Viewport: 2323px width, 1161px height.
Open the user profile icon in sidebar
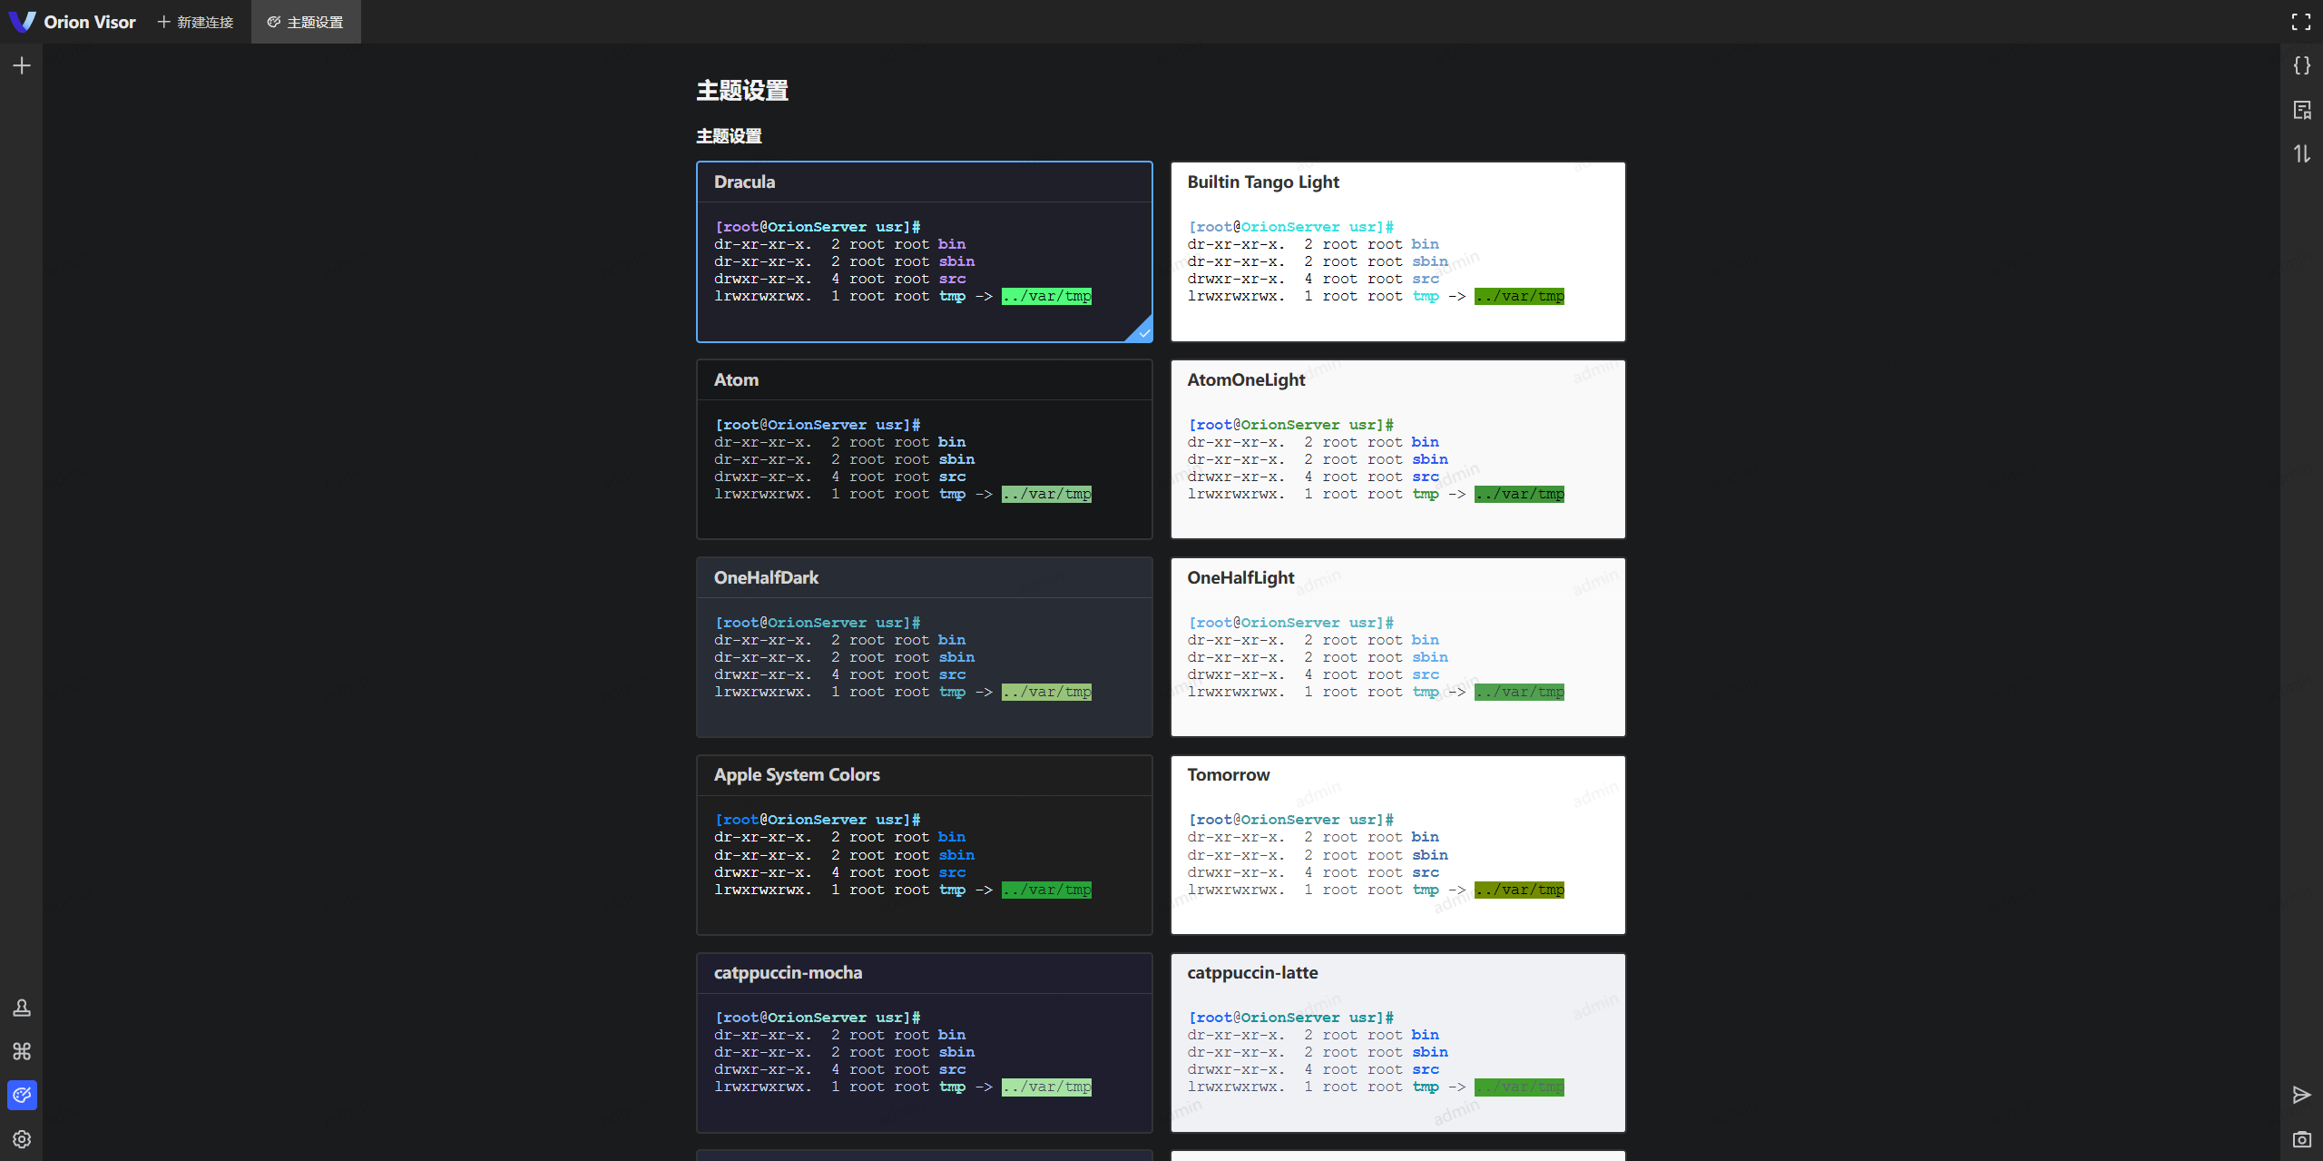[22, 1008]
